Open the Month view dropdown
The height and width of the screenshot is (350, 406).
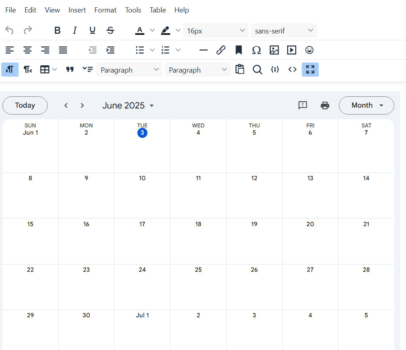pyautogui.click(x=366, y=106)
